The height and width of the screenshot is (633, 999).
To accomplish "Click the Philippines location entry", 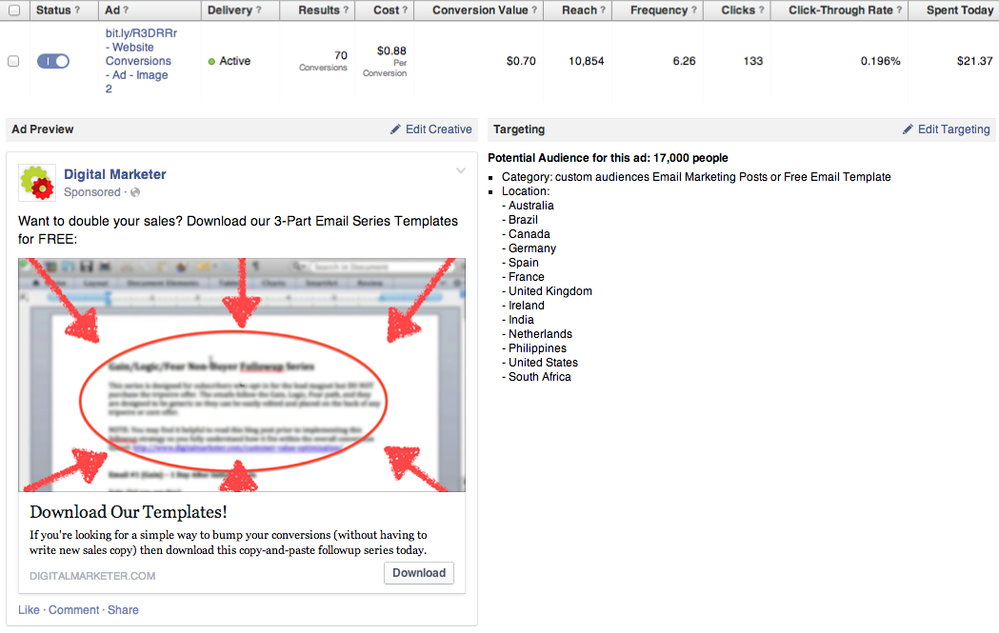I will pyautogui.click(x=537, y=348).
